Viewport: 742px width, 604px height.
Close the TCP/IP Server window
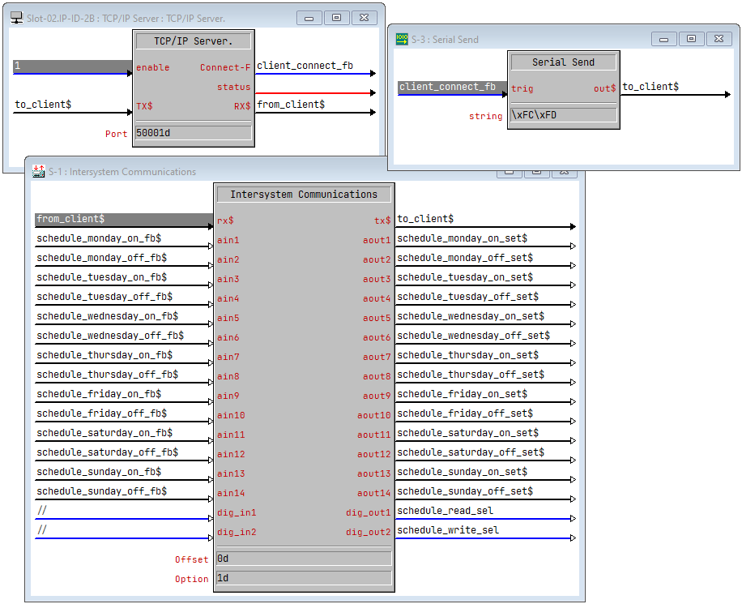coord(365,17)
